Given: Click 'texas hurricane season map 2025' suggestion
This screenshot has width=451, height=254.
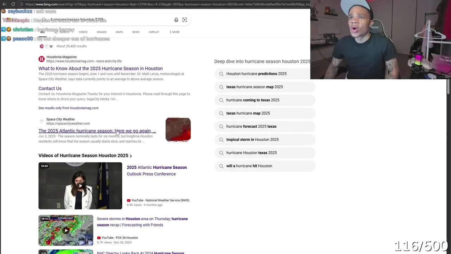Looking at the screenshot, I should [264, 87].
